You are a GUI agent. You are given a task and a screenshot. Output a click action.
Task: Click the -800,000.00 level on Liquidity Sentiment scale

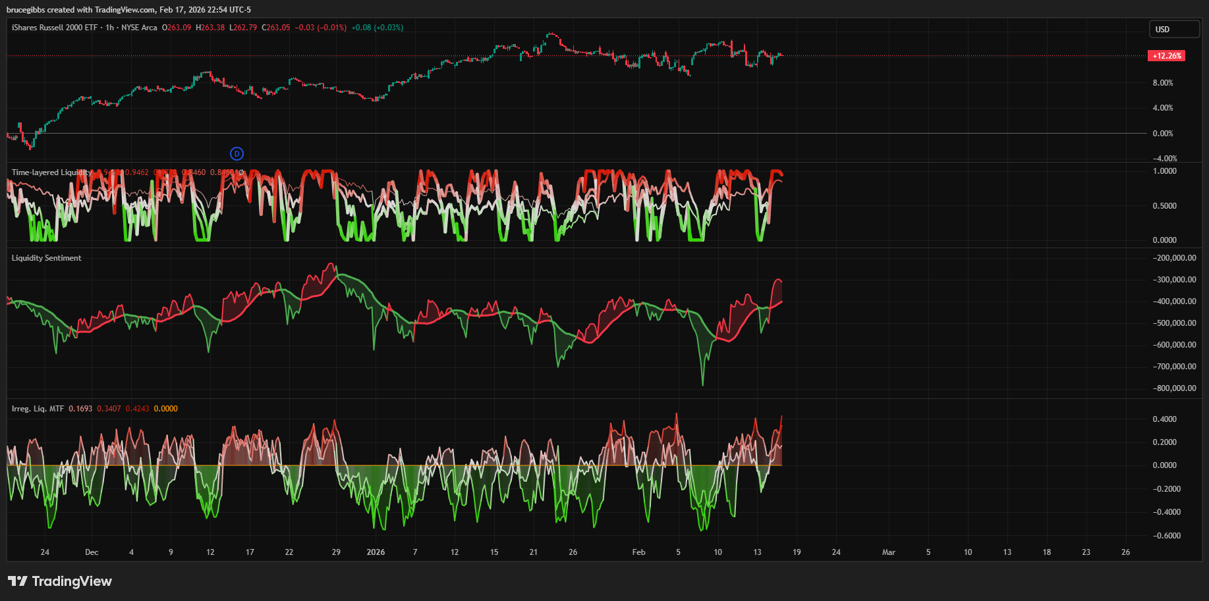tap(1174, 388)
